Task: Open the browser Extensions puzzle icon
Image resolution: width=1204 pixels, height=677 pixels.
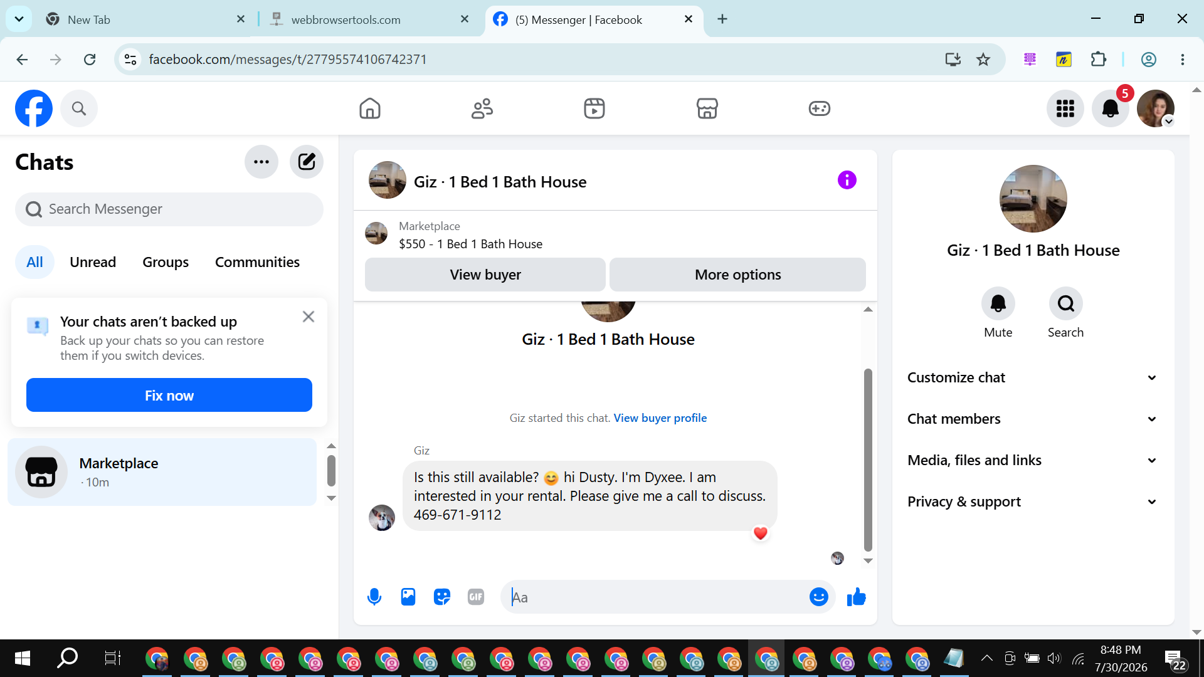Action: point(1099,60)
